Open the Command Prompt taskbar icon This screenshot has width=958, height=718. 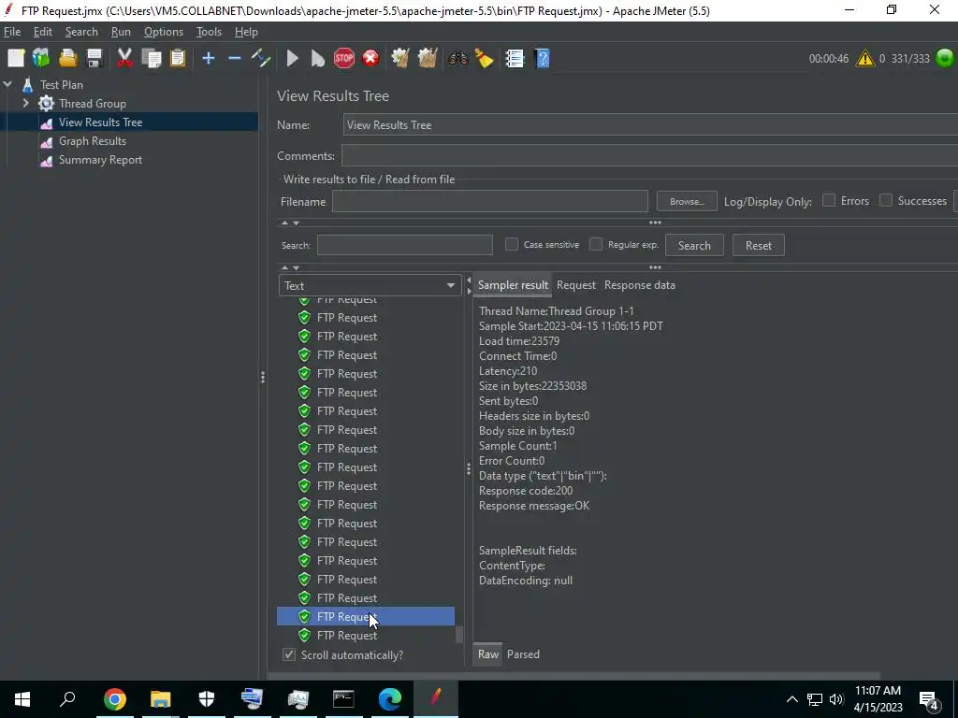pyautogui.click(x=343, y=699)
